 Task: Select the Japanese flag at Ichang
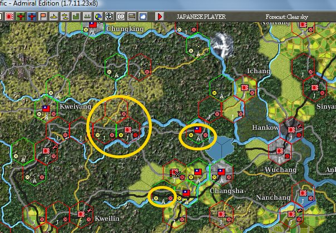(x=245, y=88)
